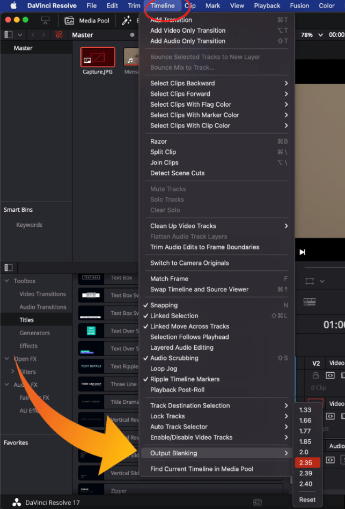345x509 pixels.
Task: Toggle the Media Pool panel button
Action: tap(87, 20)
